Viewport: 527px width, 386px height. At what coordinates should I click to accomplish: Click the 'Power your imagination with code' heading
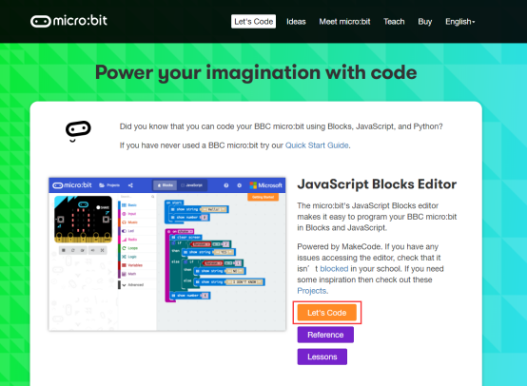[256, 72]
